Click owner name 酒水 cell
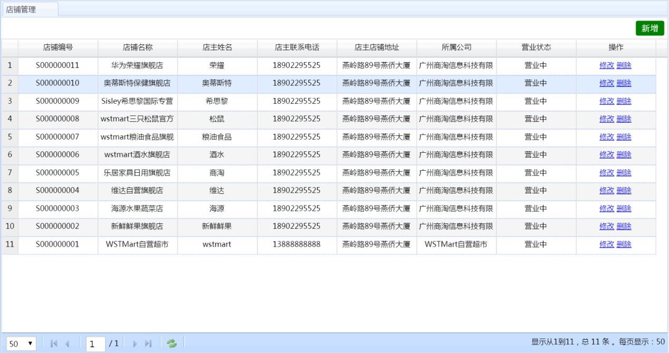 [217, 155]
